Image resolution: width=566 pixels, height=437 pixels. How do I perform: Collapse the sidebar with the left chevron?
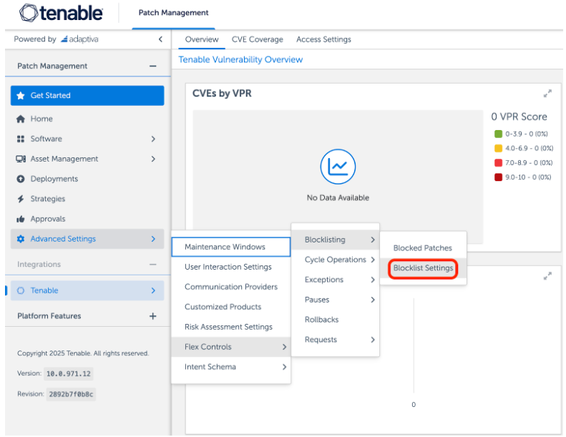160,39
